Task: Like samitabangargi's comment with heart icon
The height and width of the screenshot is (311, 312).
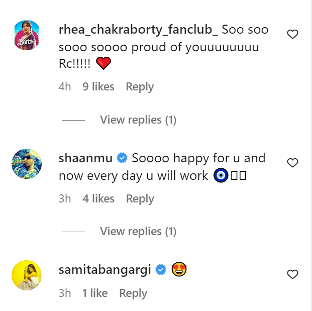Action: pyautogui.click(x=292, y=274)
